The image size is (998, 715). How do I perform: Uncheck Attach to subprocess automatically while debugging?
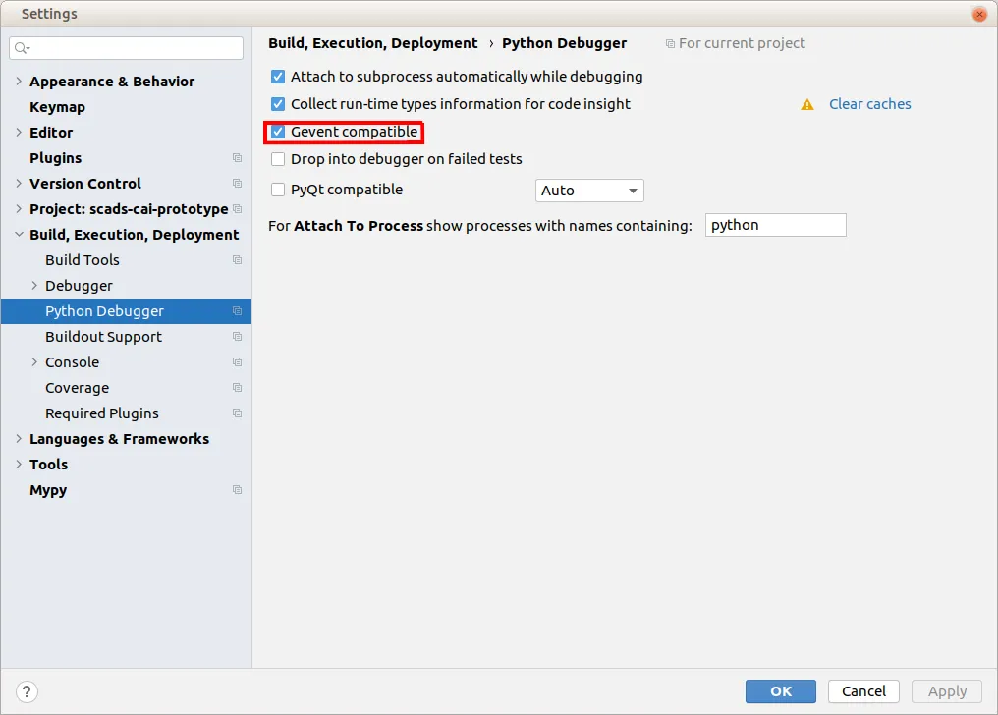click(x=278, y=77)
